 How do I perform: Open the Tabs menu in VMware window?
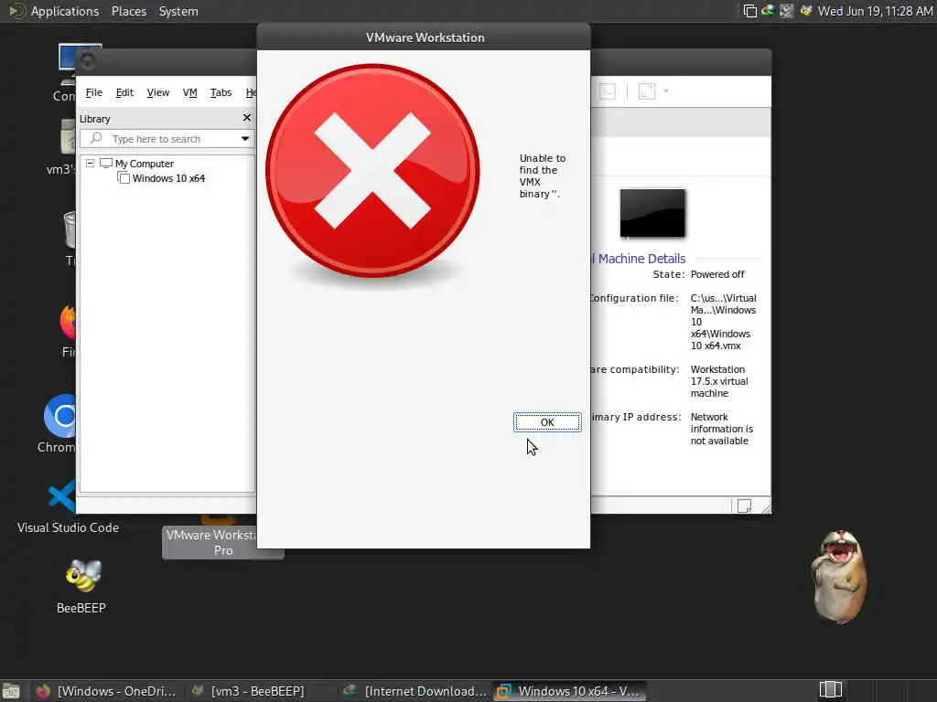tap(221, 92)
